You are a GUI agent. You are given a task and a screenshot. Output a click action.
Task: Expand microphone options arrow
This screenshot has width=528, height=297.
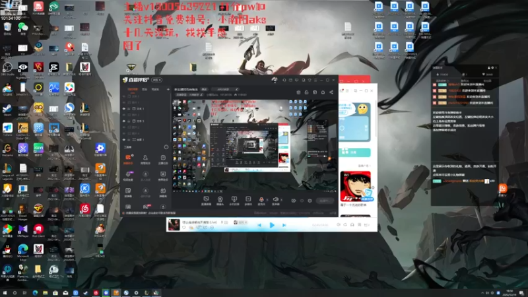267,199
